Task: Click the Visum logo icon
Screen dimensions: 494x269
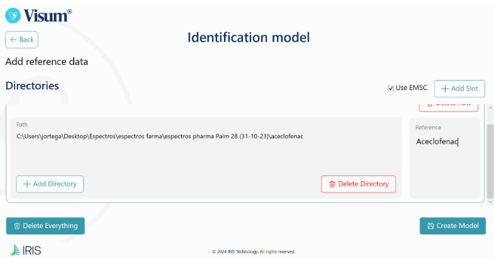Action: (x=13, y=15)
